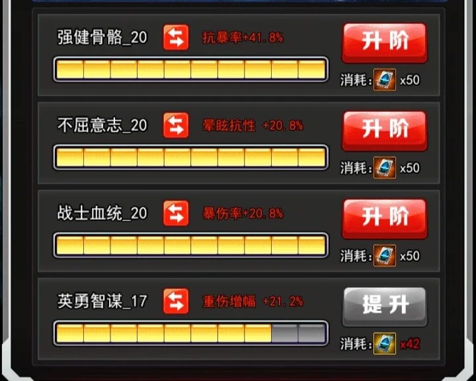This screenshot has height=381, width=476.
Task: Tap the cost card icon in 战士血统 row
Action: click(x=385, y=255)
